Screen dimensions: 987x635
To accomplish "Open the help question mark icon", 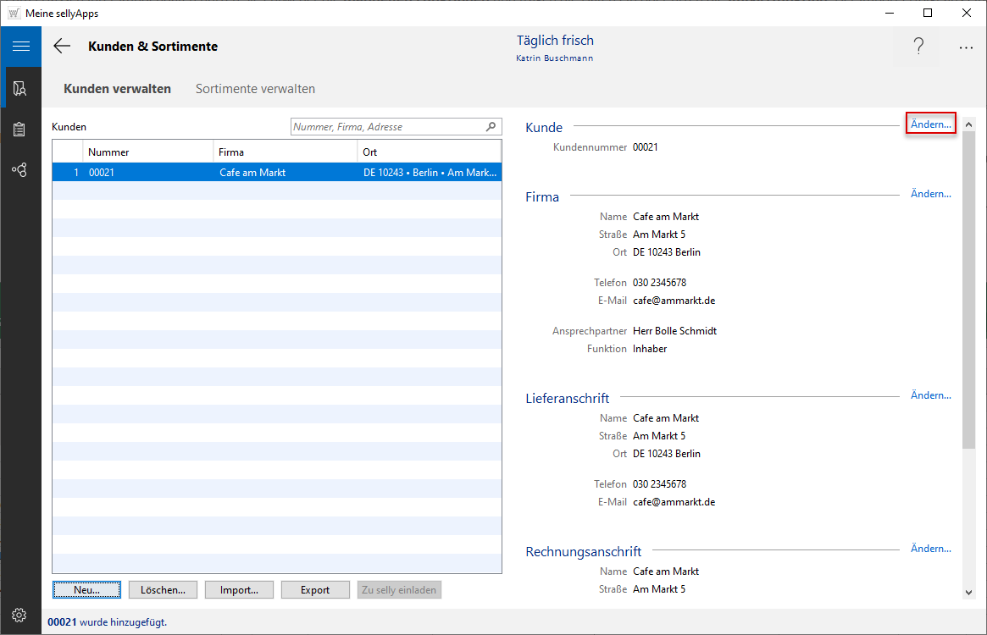I will point(918,47).
